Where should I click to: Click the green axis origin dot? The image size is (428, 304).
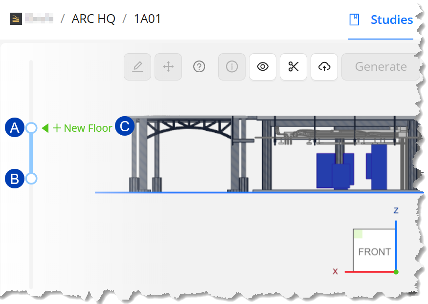click(396, 272)
